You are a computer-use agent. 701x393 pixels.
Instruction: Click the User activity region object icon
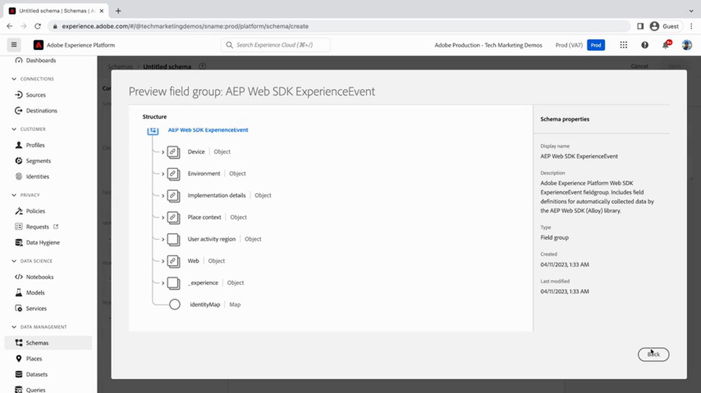174,239
